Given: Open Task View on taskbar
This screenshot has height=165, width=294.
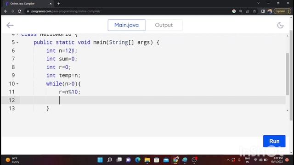Looking at the screenshot, I should (119, 160).
